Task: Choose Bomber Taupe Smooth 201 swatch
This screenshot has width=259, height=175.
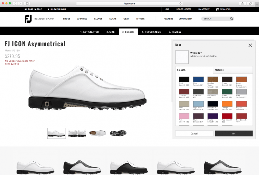Action: coord(213,79)
